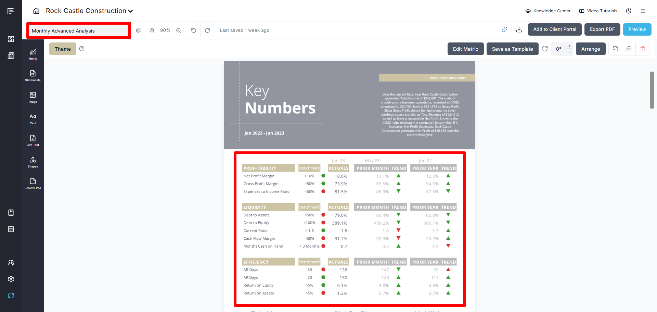Select the Live Text tool
This screenshot has height=312, width=657.
point(33,140)
